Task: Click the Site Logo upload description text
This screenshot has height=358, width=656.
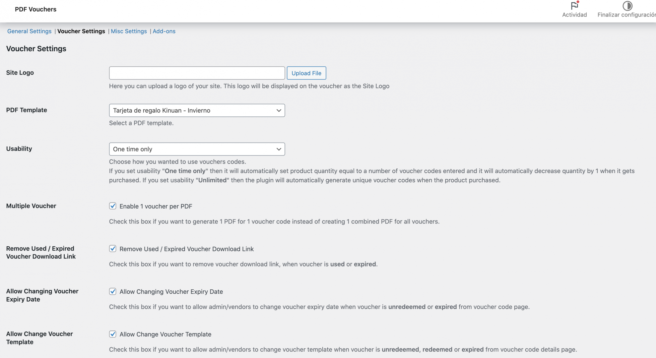Action: [249, 86]
